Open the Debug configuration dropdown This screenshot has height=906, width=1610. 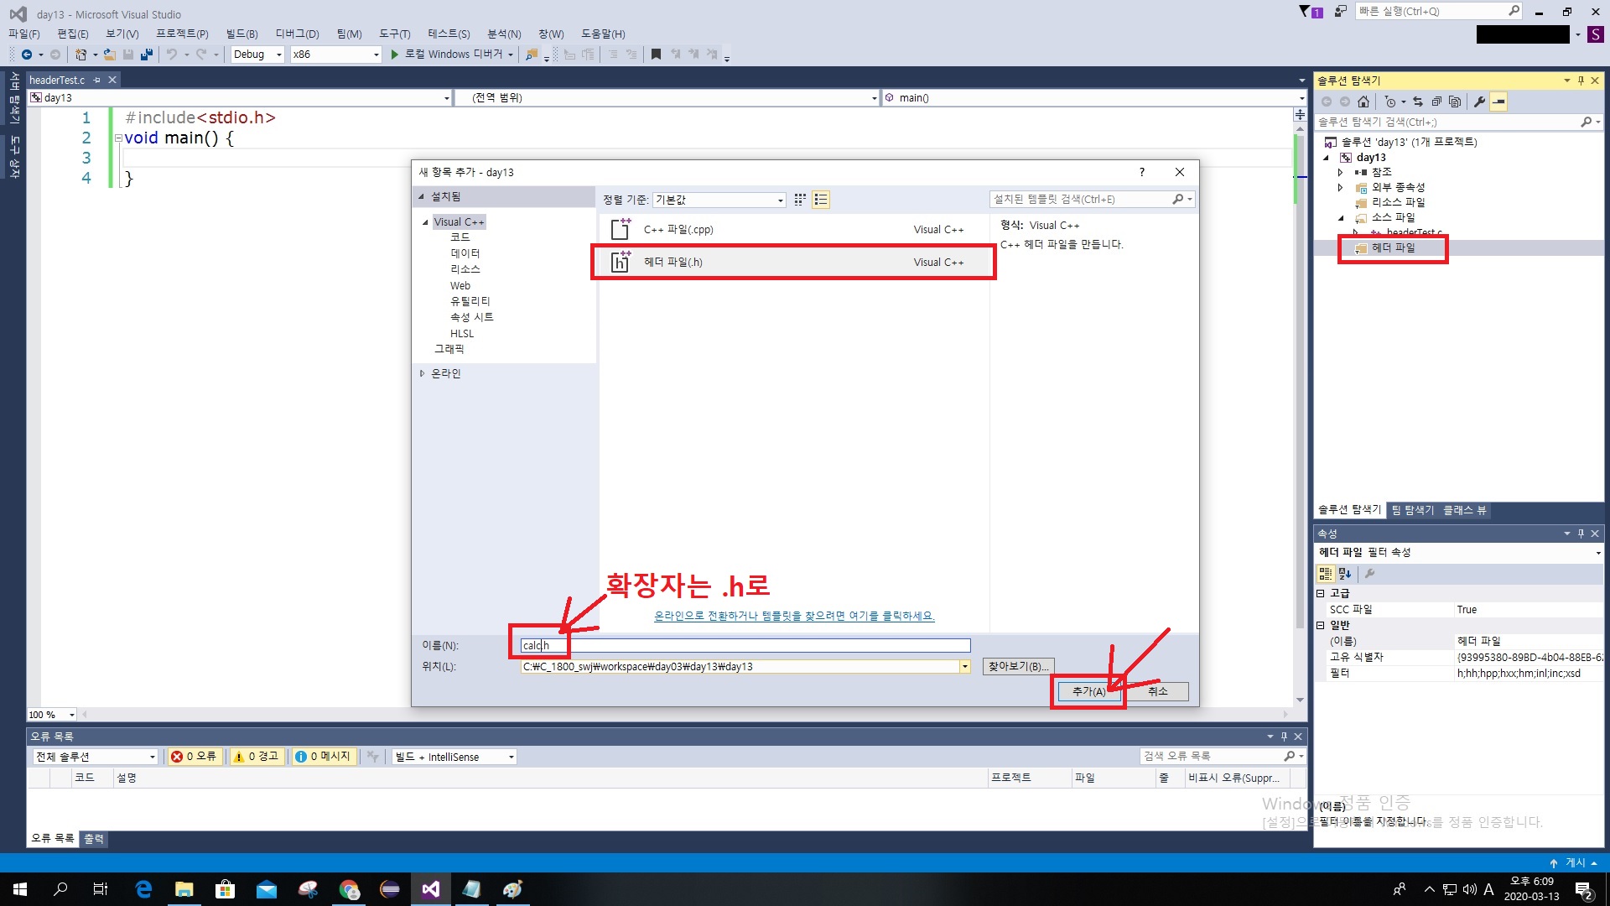(257, 55)
